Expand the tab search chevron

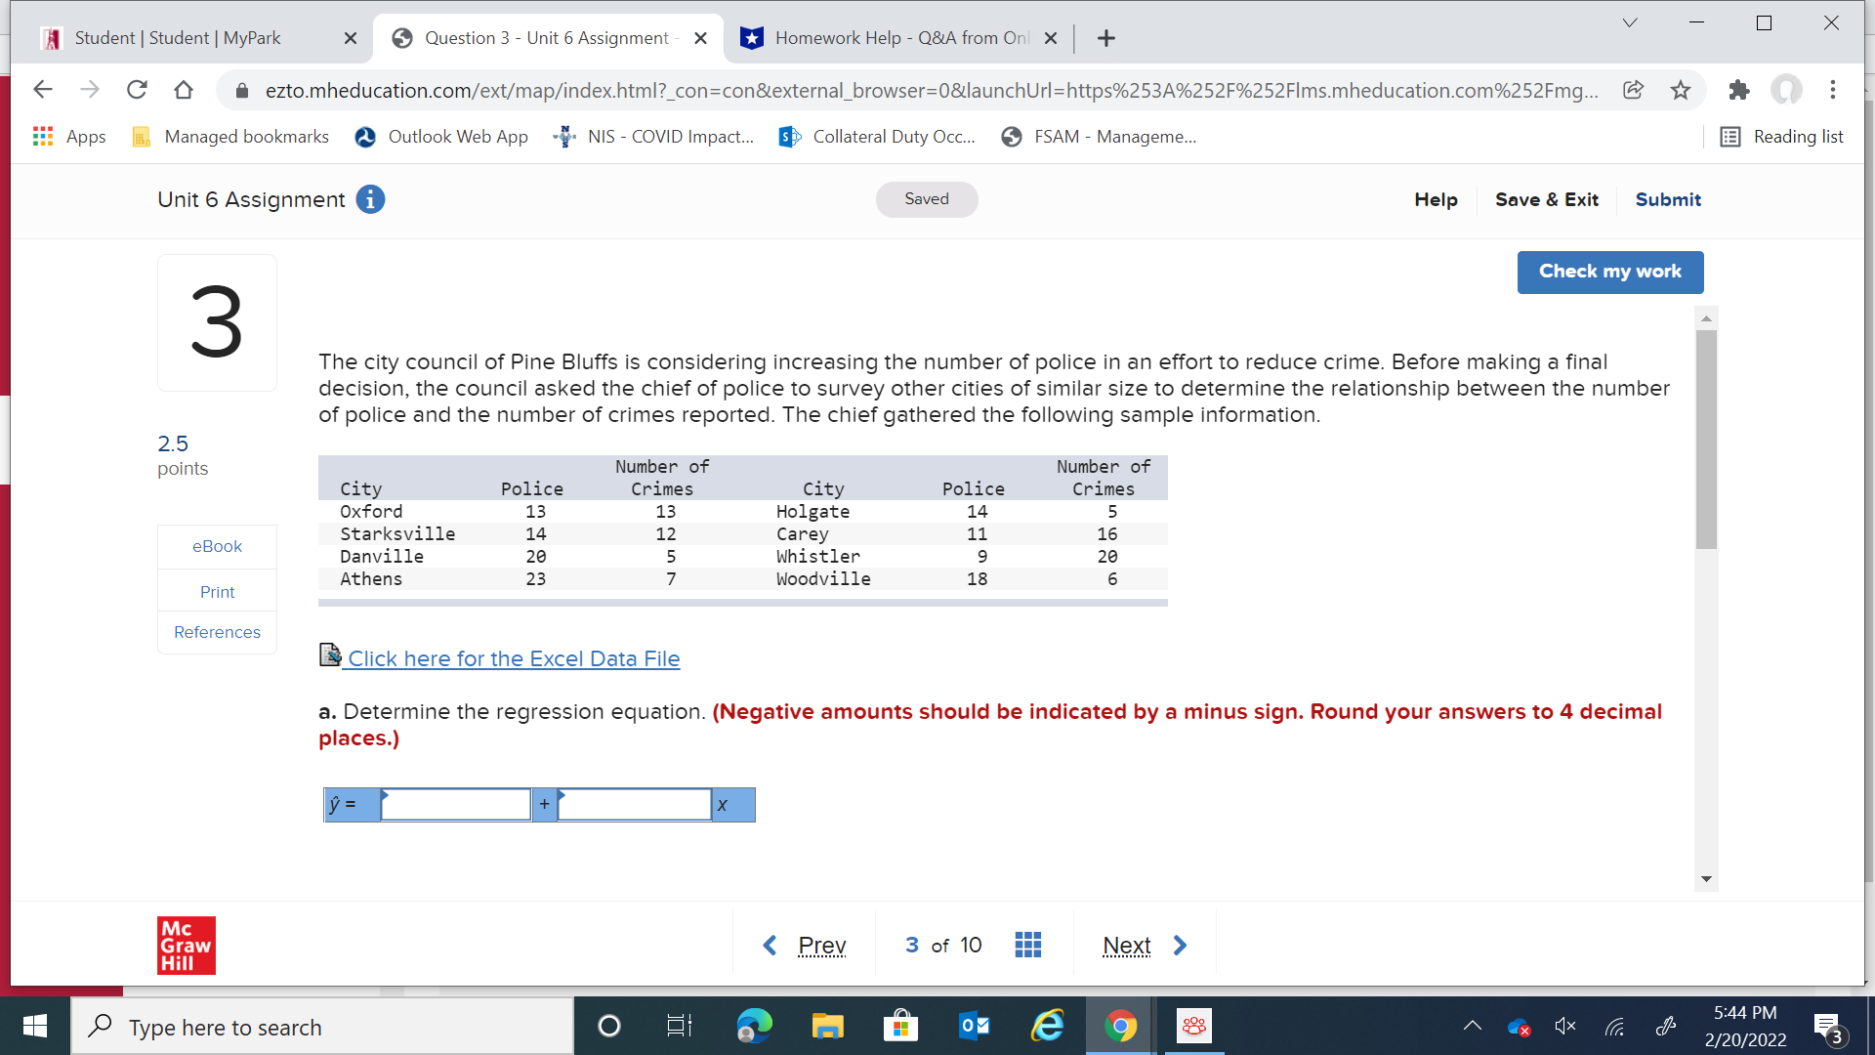coord(1629,23)
